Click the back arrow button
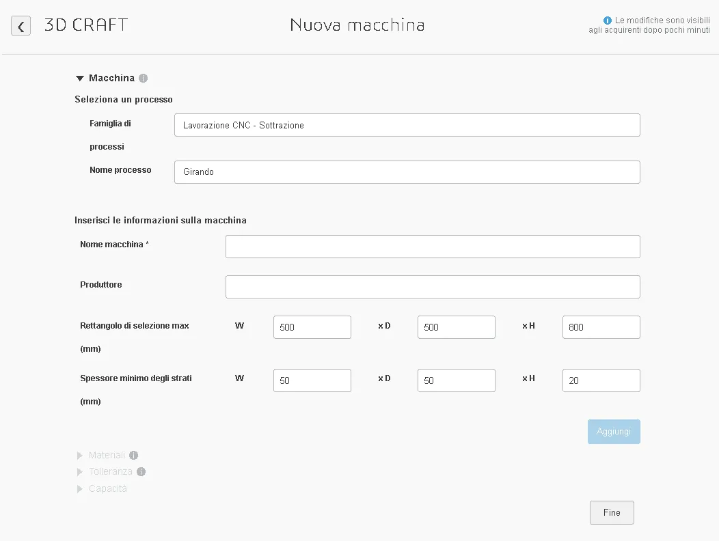The height and width of the screenshot is (541, 719). 21,26
